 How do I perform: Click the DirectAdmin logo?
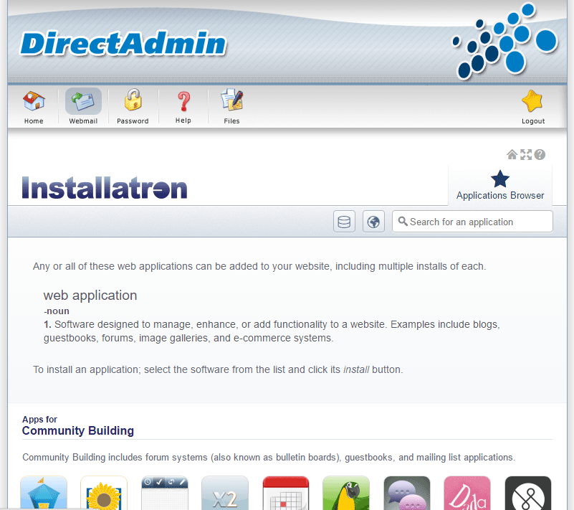(123, 44)
